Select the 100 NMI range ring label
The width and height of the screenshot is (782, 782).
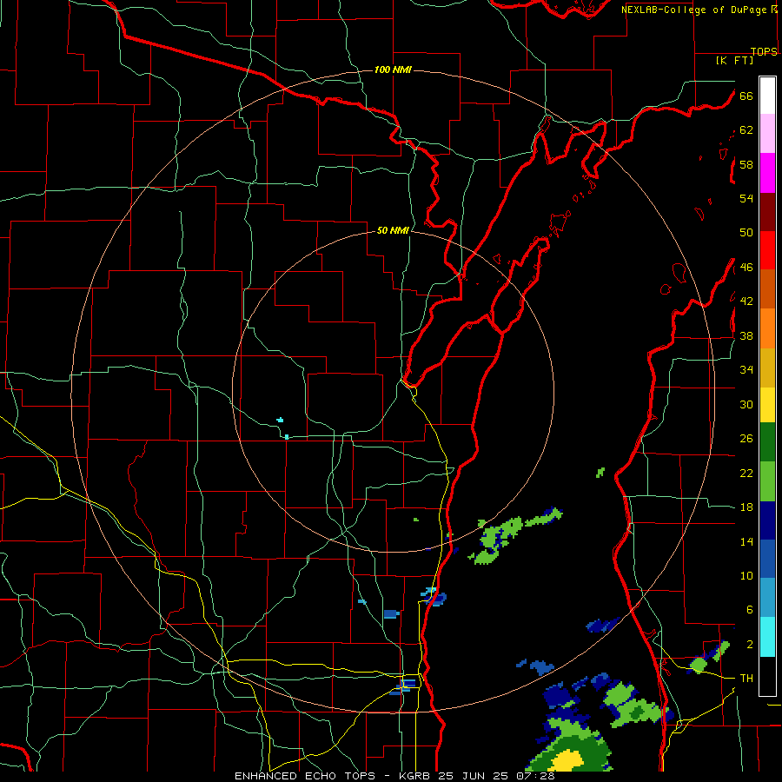click(x=393, y=70)
